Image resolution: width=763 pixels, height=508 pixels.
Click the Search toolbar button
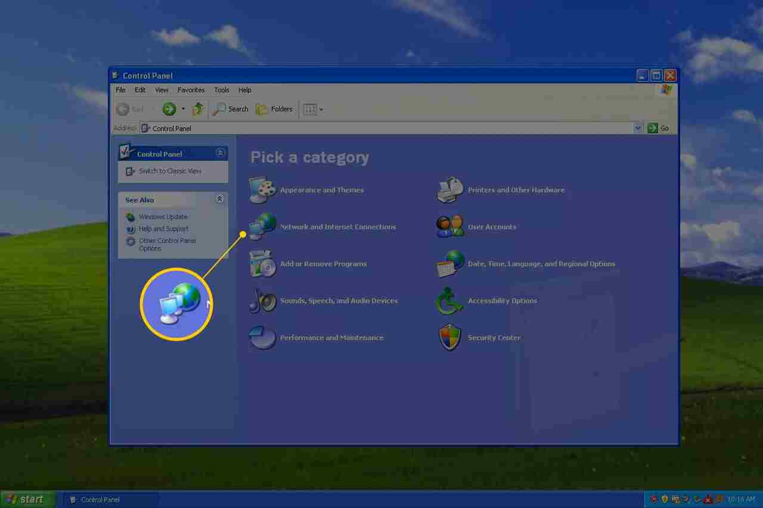pyautogui.click(x=231, y=109)
